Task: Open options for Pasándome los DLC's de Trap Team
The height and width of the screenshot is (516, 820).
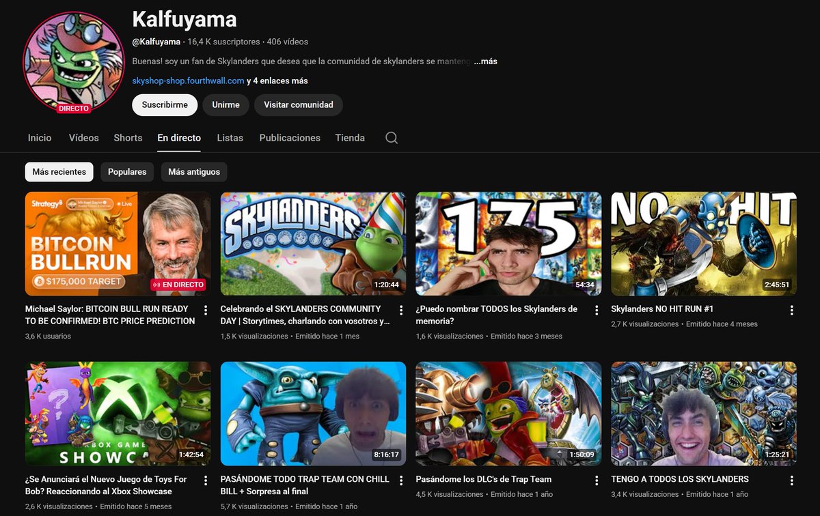Action: pyautogui.click(x=597, y=481)
